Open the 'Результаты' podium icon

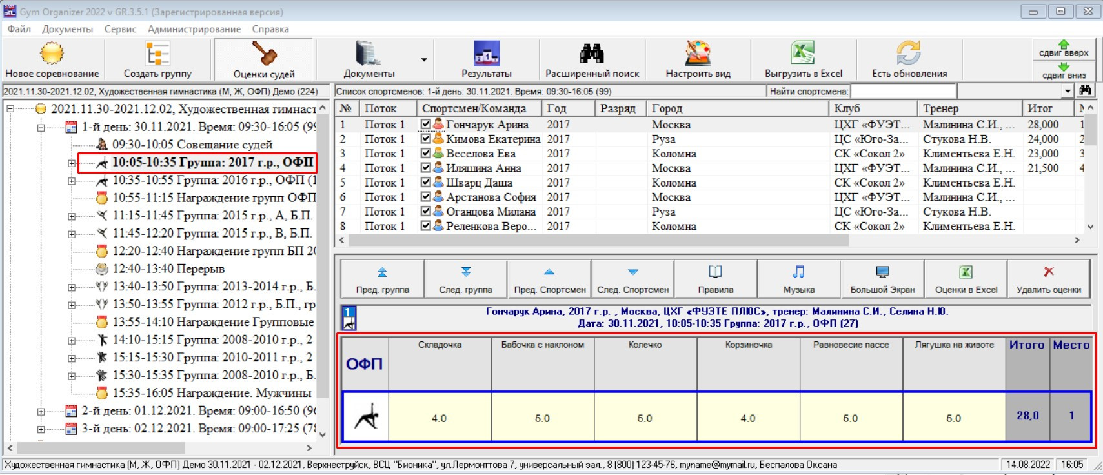(486, 54)
